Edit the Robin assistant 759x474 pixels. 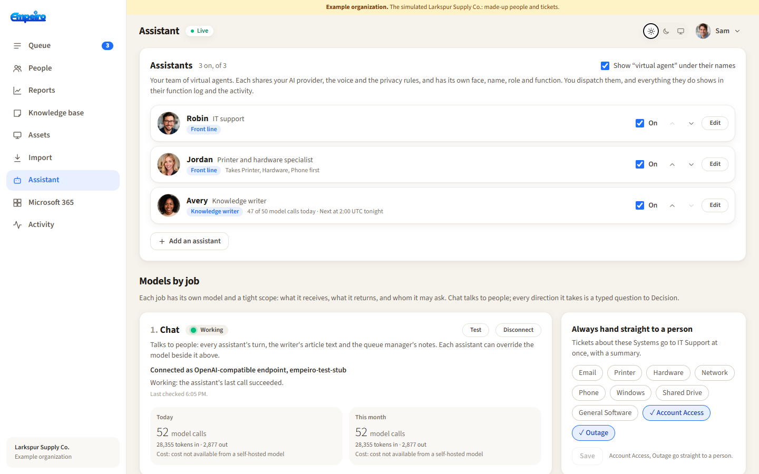click(715, 123)
